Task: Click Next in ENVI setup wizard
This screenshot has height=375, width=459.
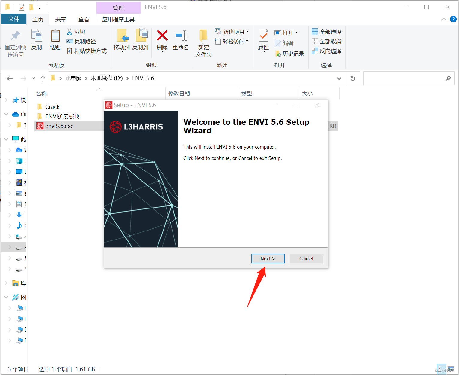Action: pyautogui.click(x=268, y=259)
